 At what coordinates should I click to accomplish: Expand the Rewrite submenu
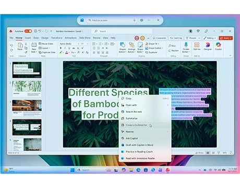click(x=145, y=132)
